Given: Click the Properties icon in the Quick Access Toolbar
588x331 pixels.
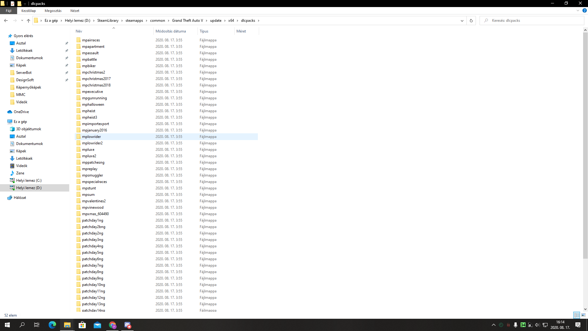Looking at the screenshot, I should (12, 4).
